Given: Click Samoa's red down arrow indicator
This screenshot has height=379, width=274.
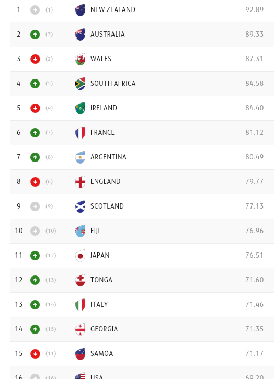Looking at the screenshot, I should point(35,354).
